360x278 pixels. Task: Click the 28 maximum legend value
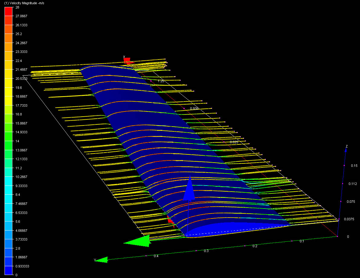[17, 7]
